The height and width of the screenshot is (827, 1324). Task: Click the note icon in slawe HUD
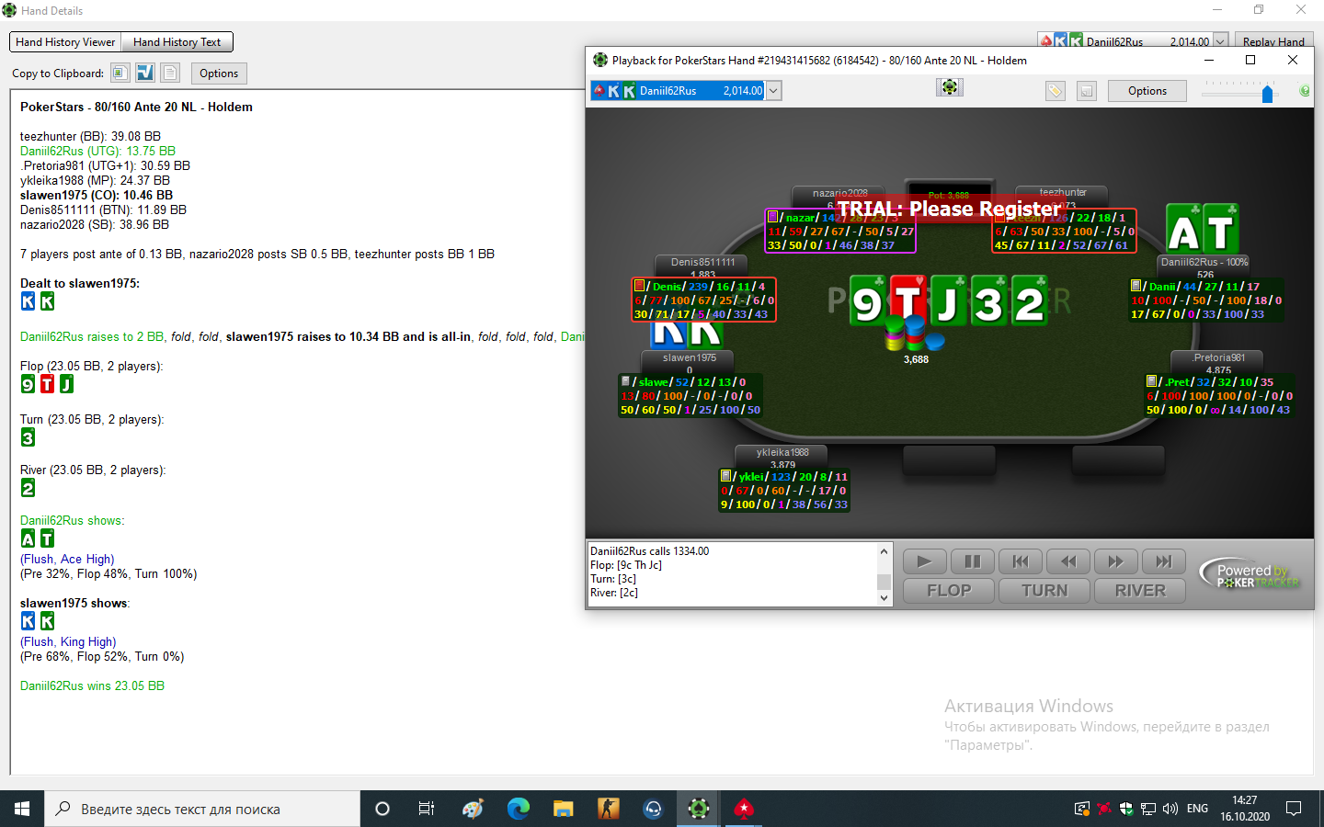625,381
